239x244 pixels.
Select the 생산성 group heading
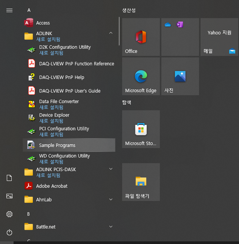129,10
